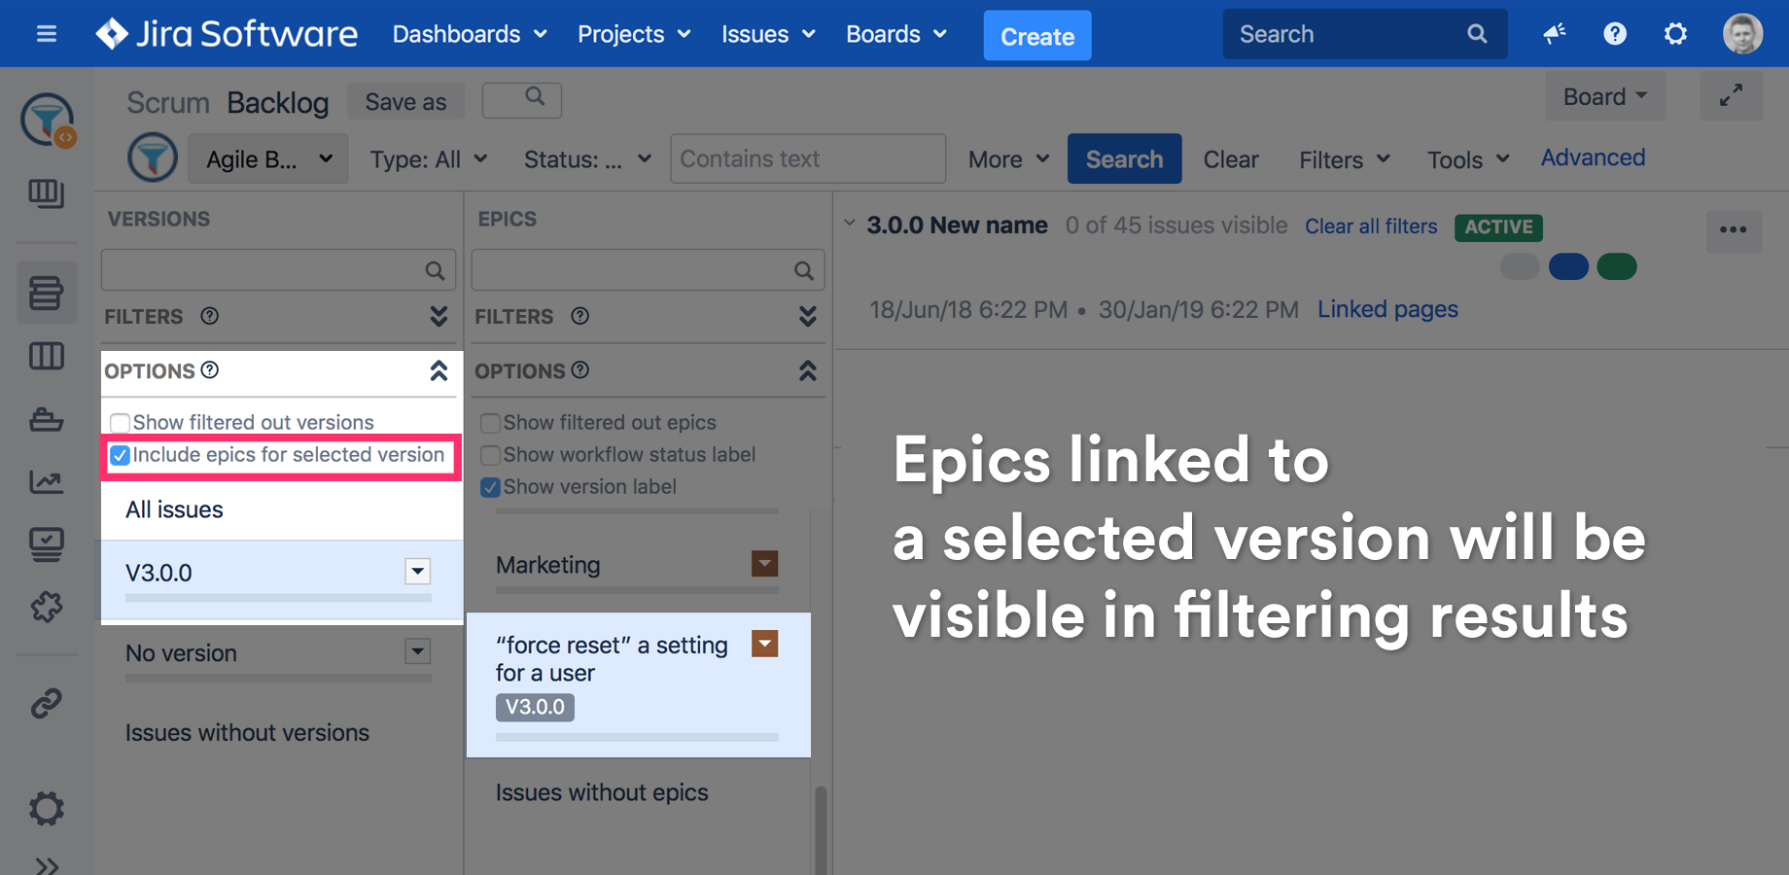The height and width of the screenshot is (875, 1789).
Task: Open the Jira settings gear in header
Action: pos(1674,34)
